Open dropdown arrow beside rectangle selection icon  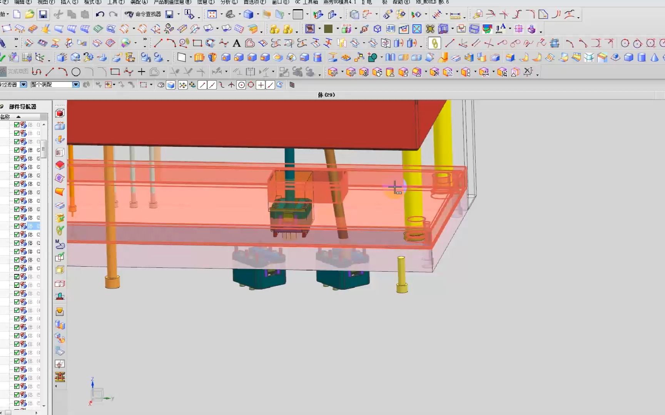tap(151, 85)
